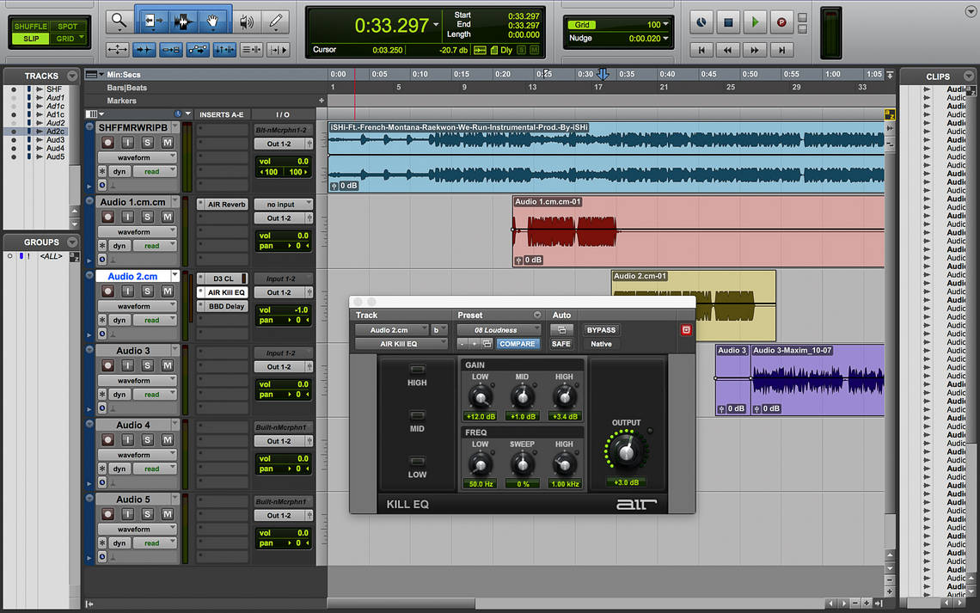Screen dimensions: 980x613
Task: Select the <ALL> group
Action: pyautogui.click(x=51, y=256)
